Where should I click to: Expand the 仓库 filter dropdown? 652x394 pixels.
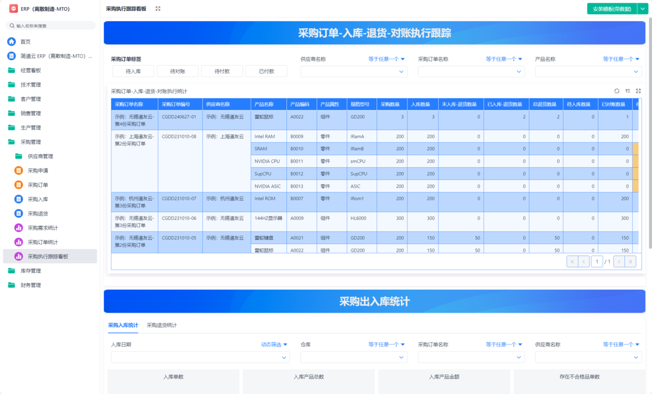pyautogui.click(x=354, y=357)
